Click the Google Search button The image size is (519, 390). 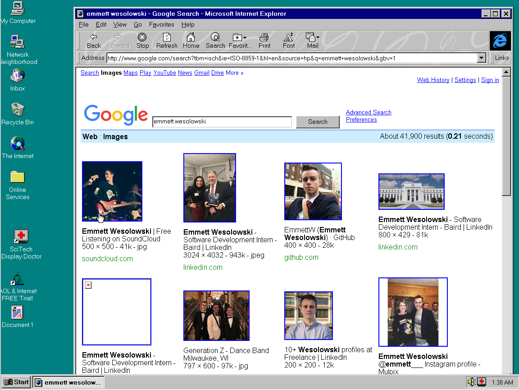pos(318,122)
